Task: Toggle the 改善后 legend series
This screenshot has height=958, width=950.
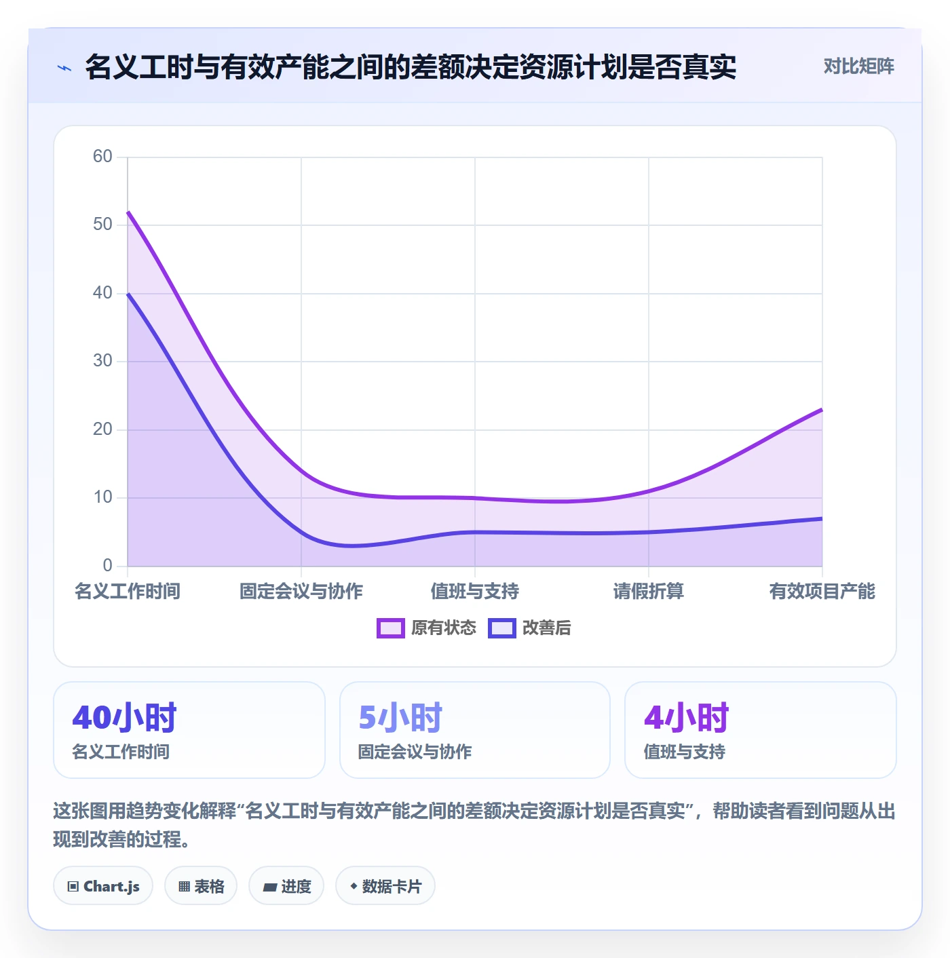Action: click(x=529, y=628)
